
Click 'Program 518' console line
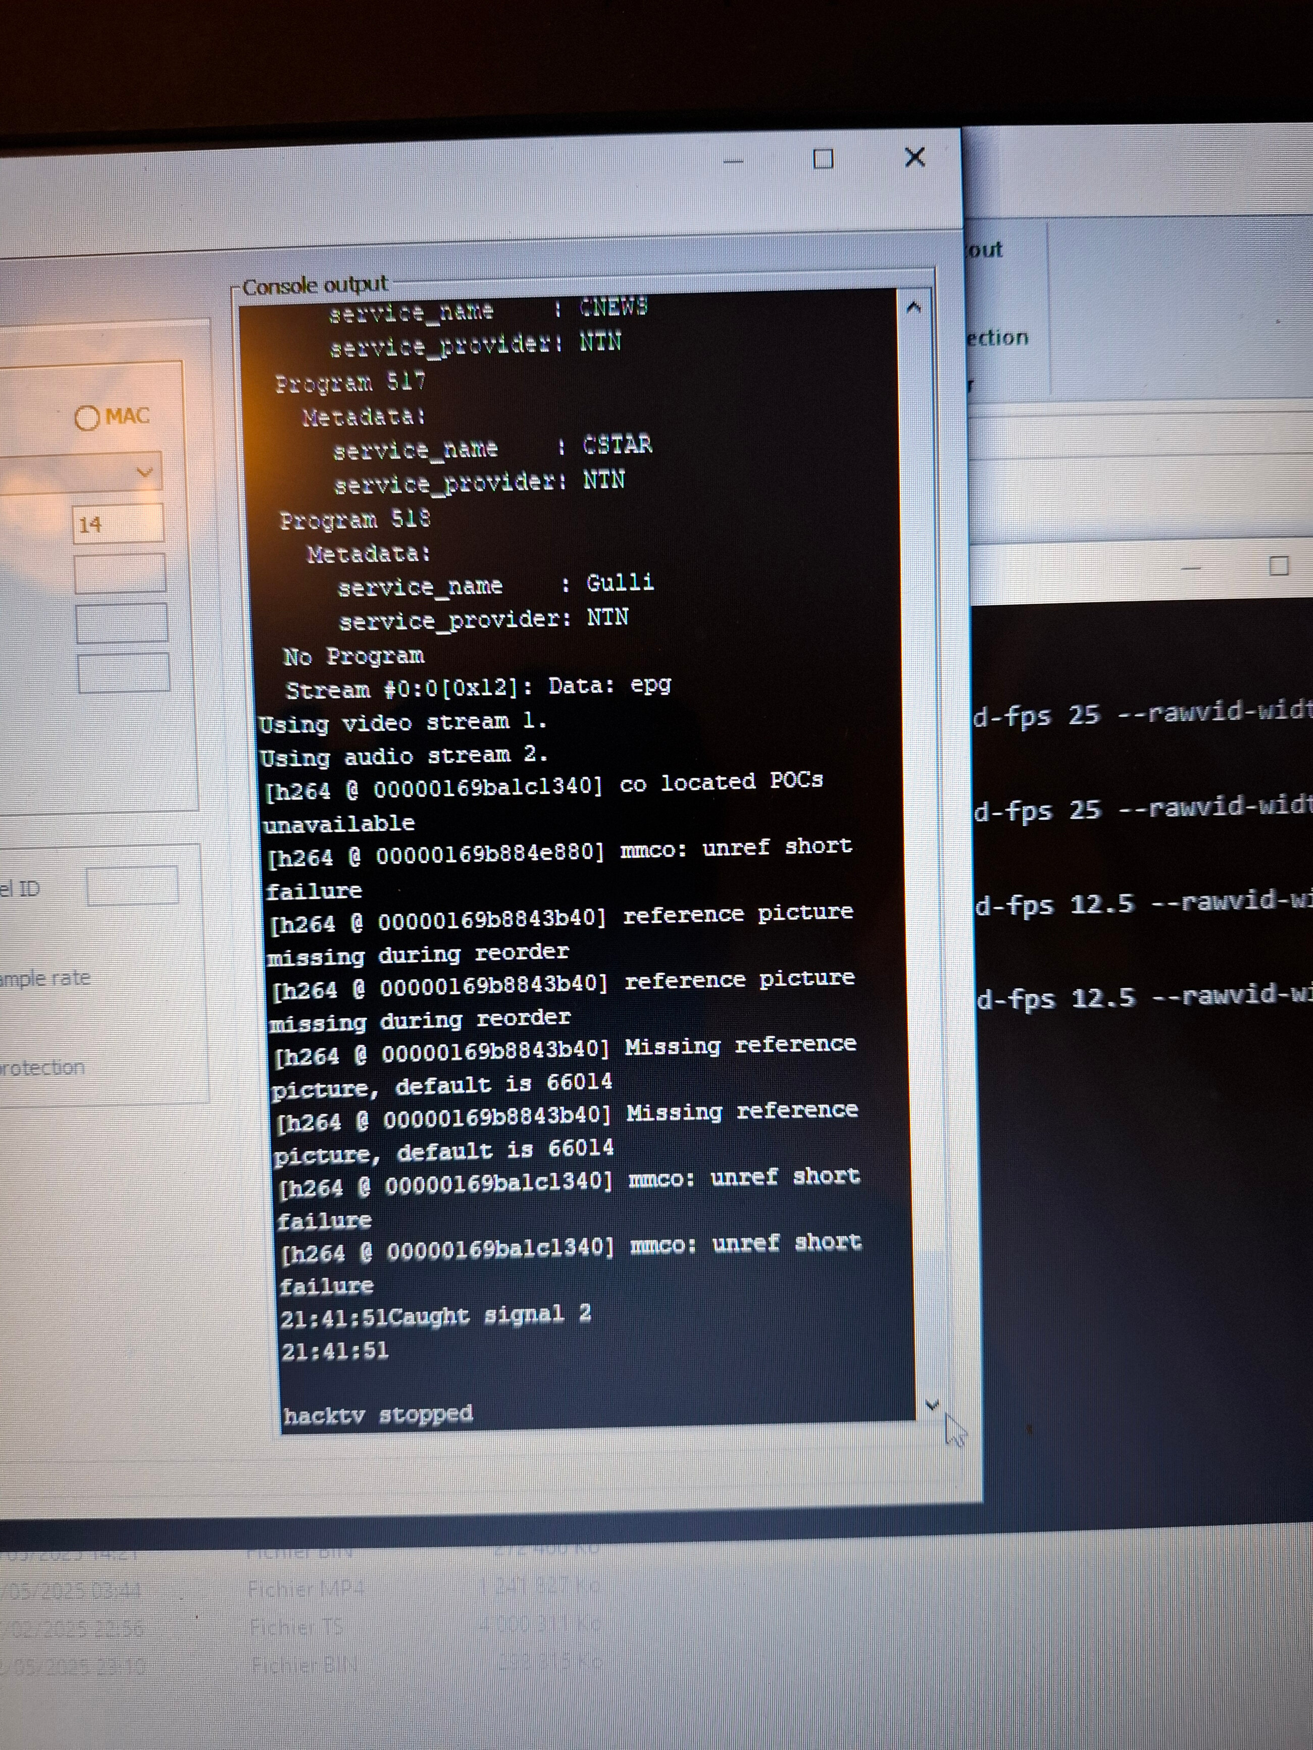[356, 520]
